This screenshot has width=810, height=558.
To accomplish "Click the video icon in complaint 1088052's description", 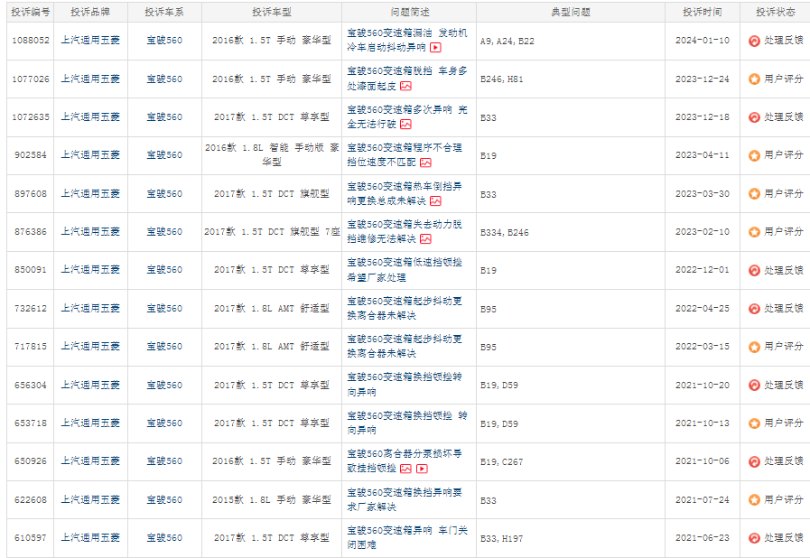I will [x=435, y=48].
